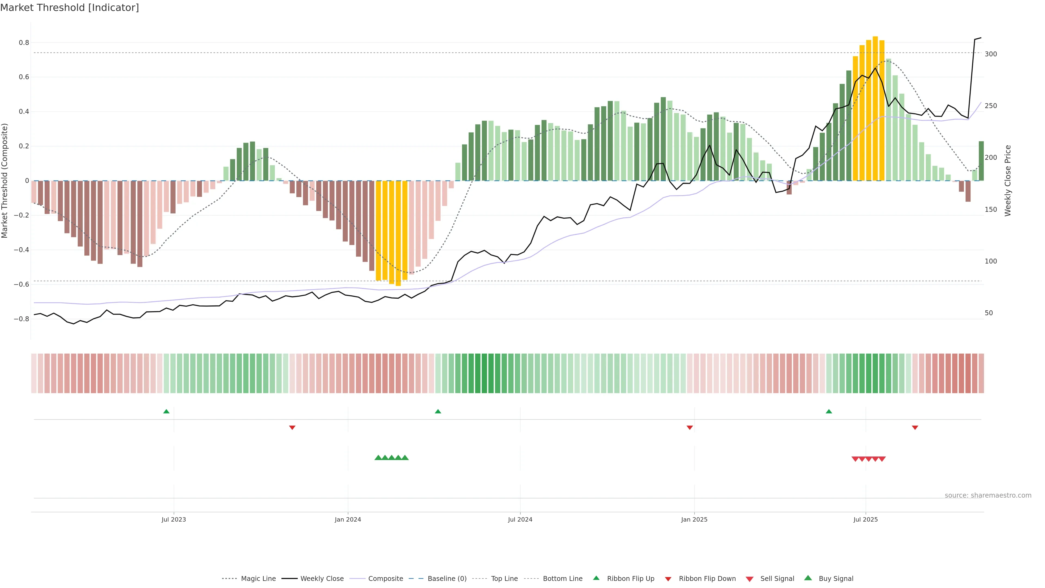The height and width of the screenshot is (588, 1045).
Task: Click the red Ribbon Flip Down legend triangle
Action: [668, 579]
